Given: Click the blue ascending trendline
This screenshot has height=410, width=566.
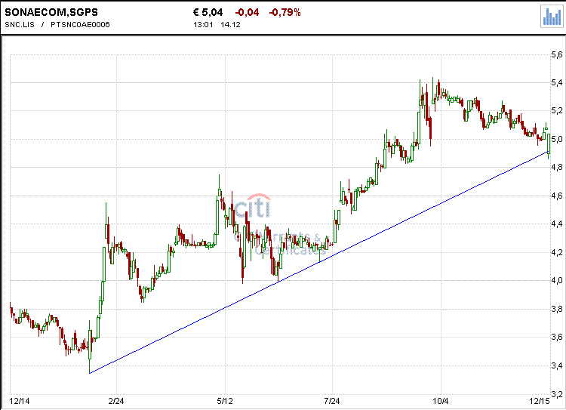Looking at the screenshot, I should click(x=319, y=262).
